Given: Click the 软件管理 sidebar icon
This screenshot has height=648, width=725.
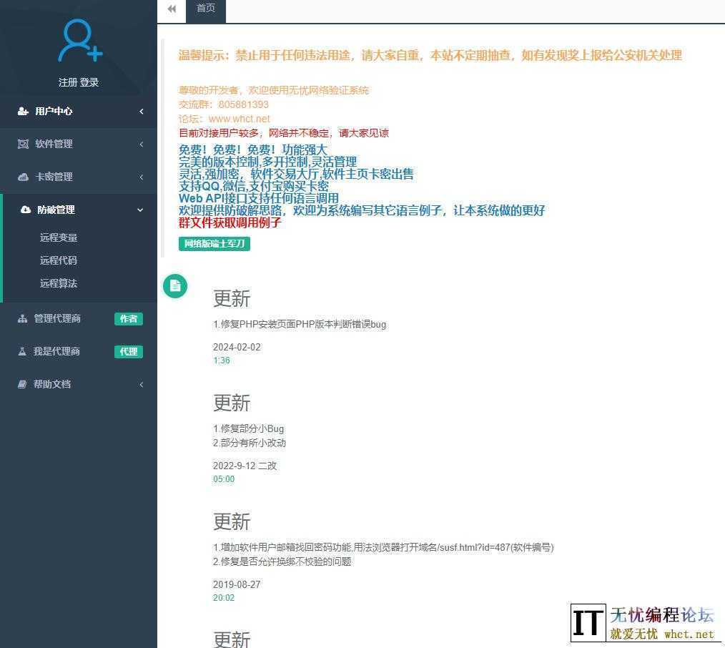Looking at the screenshot, I should [23, 144].
